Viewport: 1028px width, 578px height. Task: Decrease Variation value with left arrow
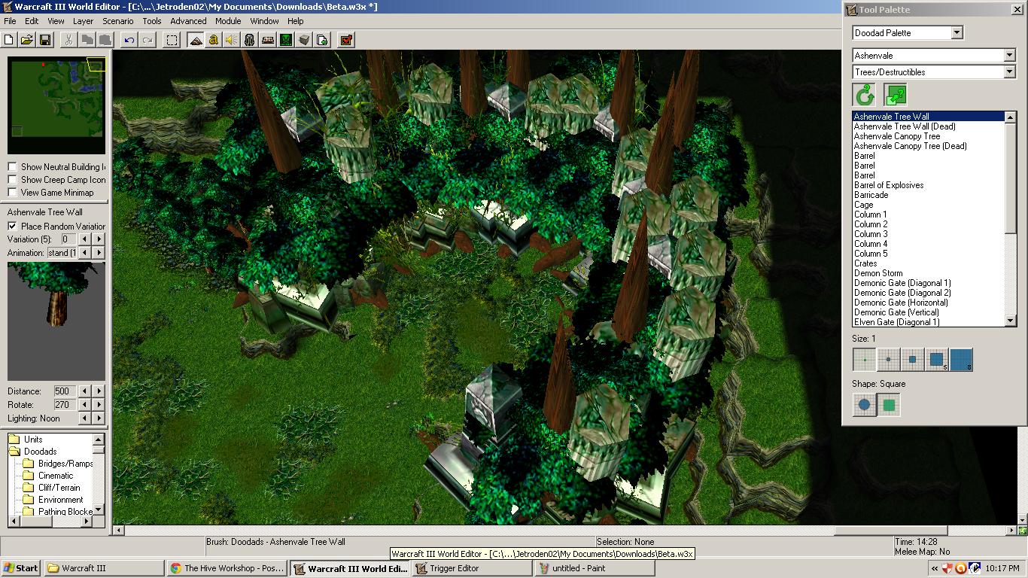[84, 239]
